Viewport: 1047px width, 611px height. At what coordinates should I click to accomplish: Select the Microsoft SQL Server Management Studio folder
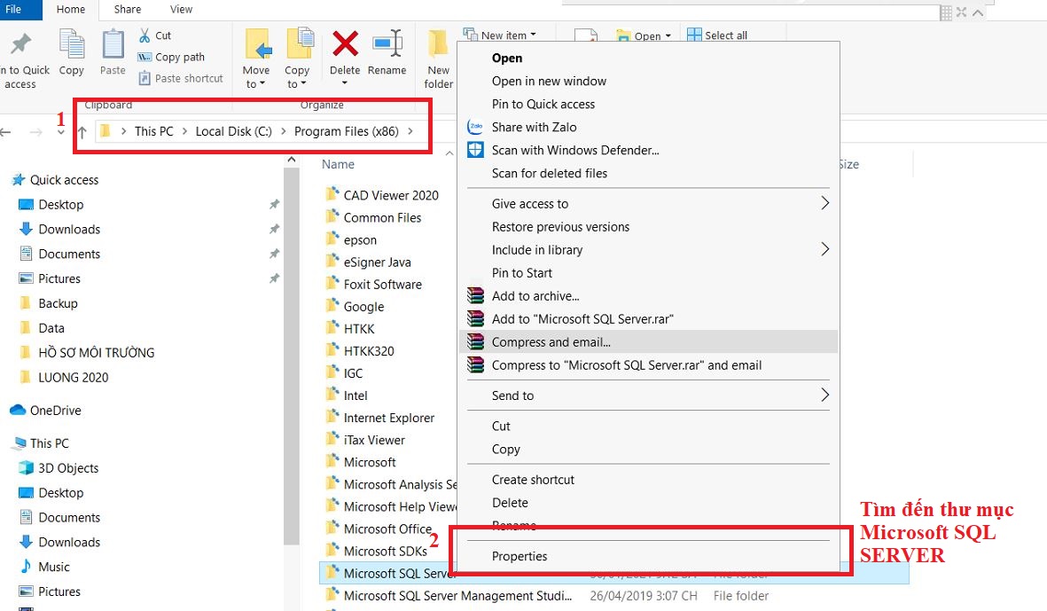click(x=457, y=596)
